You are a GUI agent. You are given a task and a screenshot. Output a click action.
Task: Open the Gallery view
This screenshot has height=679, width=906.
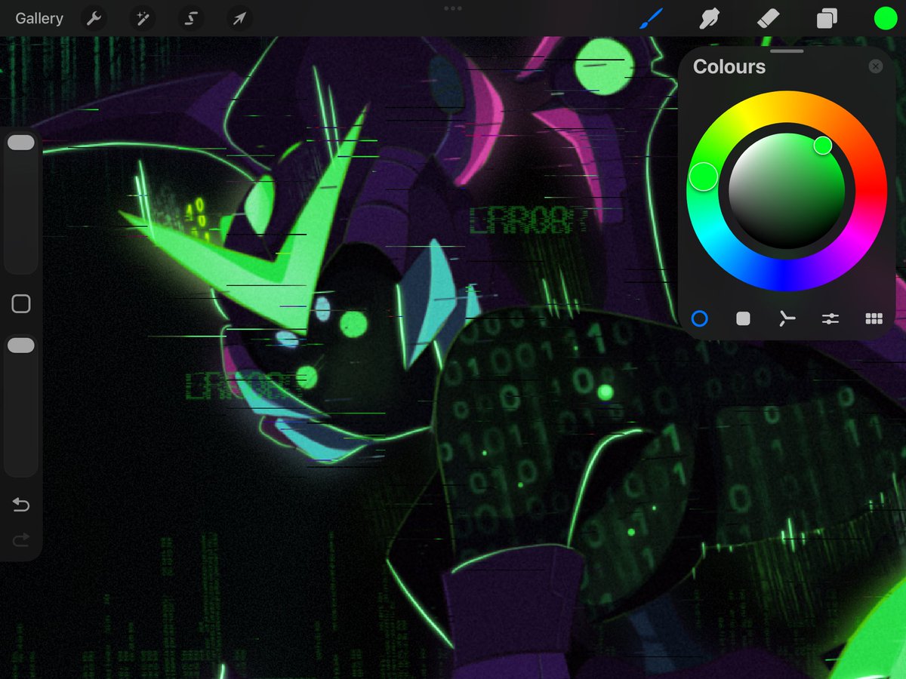[39, 18]
